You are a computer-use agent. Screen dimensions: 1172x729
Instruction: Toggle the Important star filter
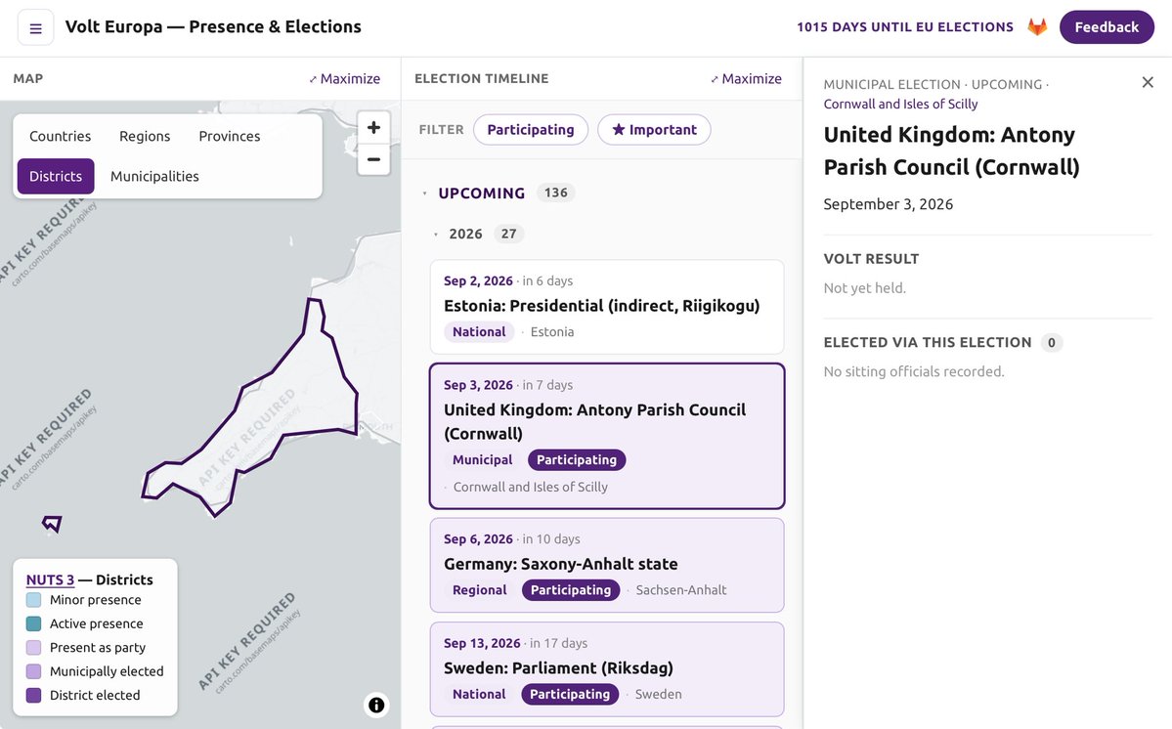(654, 129)
